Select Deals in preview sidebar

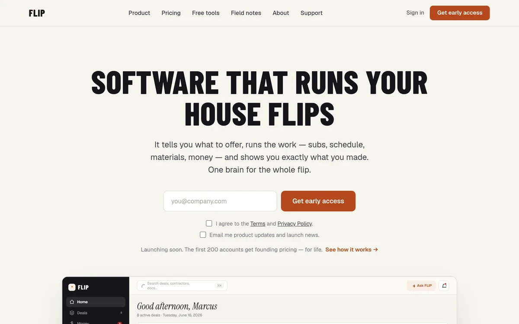tap(96, 313)
